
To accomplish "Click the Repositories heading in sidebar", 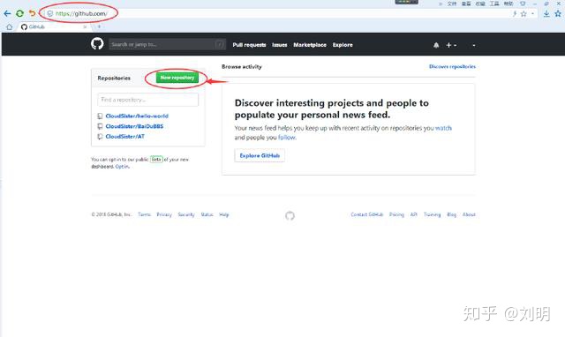I will pos(114,78).
